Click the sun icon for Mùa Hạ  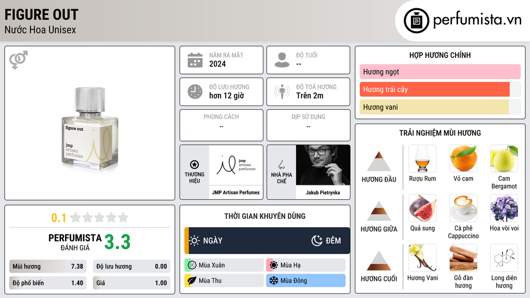pyautogui.click(x=274, y=265)
